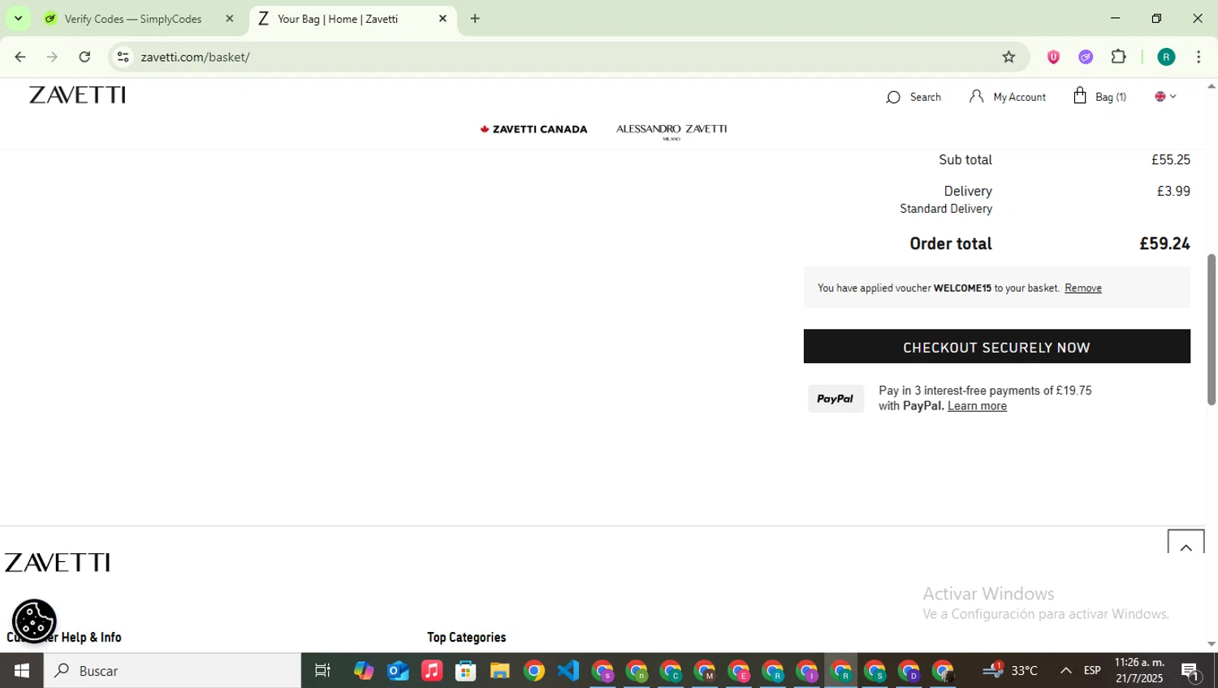The width and height of the screenshot is (1218, 688).
Task: Bookmark this page with the star
Action: tap(1009, 57)
